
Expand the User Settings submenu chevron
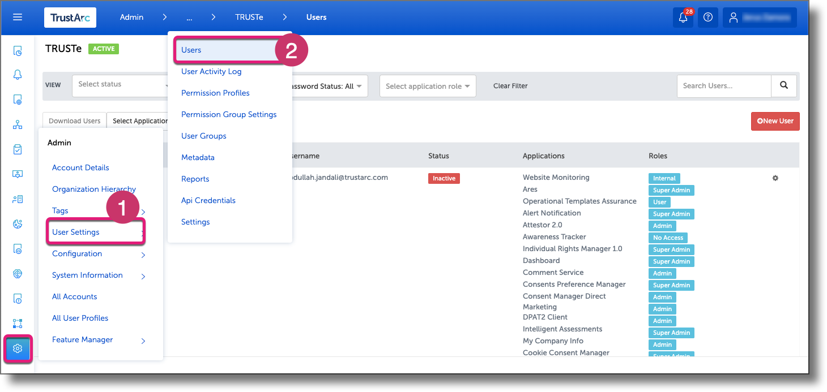[143, 232]
